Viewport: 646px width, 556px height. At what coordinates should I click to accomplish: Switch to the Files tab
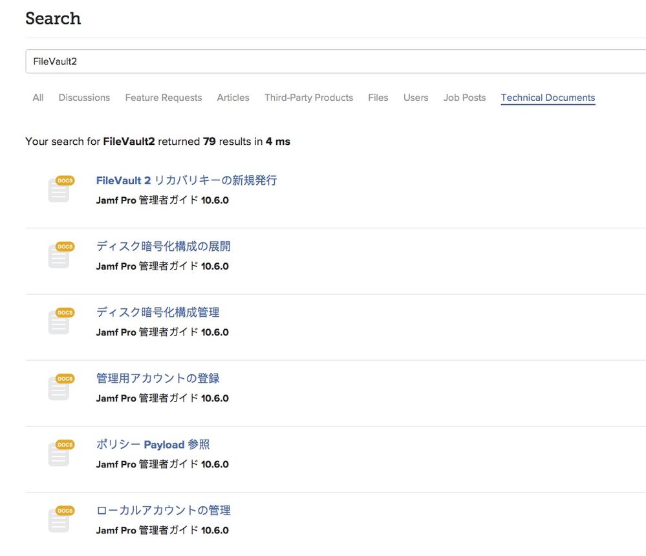click(378, 98)
